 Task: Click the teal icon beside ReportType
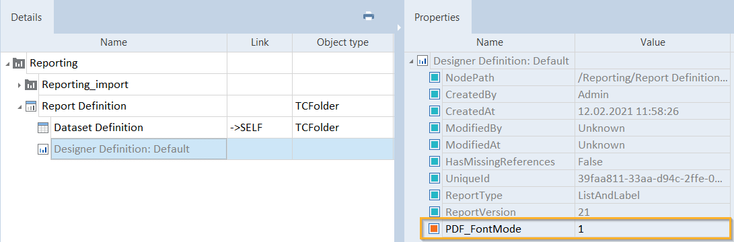[x=434, y=195]
